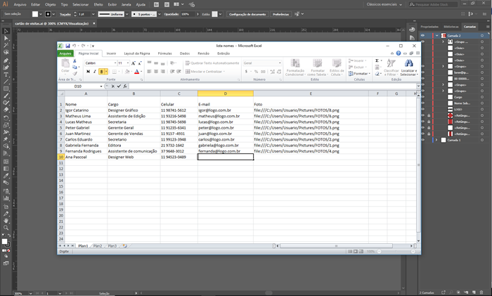The image size is (492, 296).
Task: Open the font size 11 dropdown
Action: click(128, 63)
